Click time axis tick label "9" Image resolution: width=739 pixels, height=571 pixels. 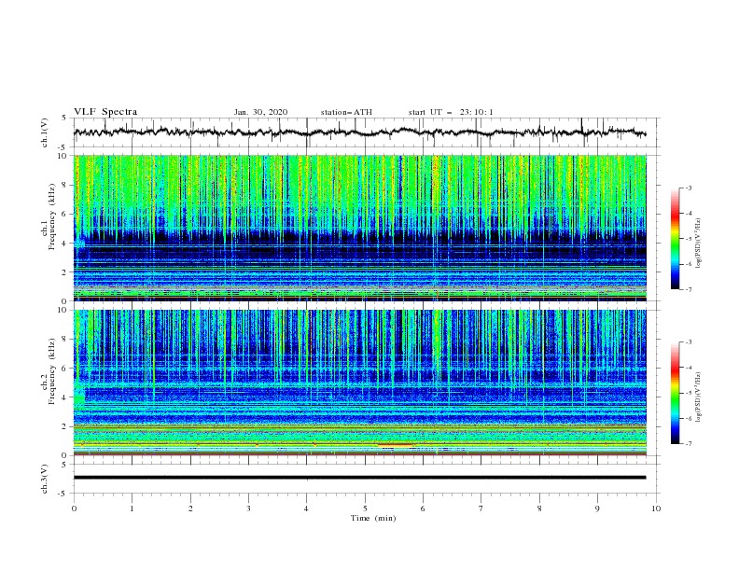[597, 508]
